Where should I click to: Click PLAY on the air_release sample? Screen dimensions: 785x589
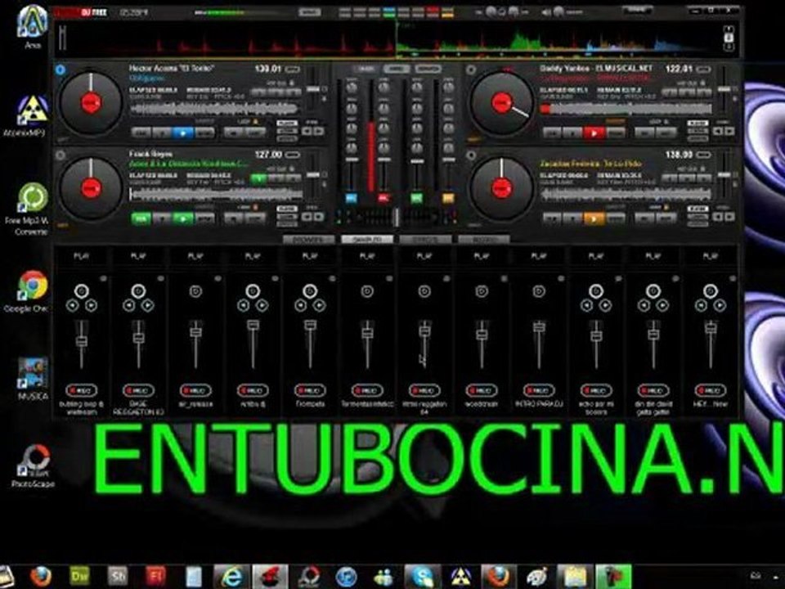coord(195,256)
